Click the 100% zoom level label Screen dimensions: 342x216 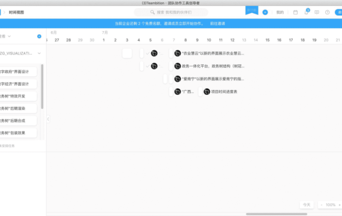[x=331, y=205]
